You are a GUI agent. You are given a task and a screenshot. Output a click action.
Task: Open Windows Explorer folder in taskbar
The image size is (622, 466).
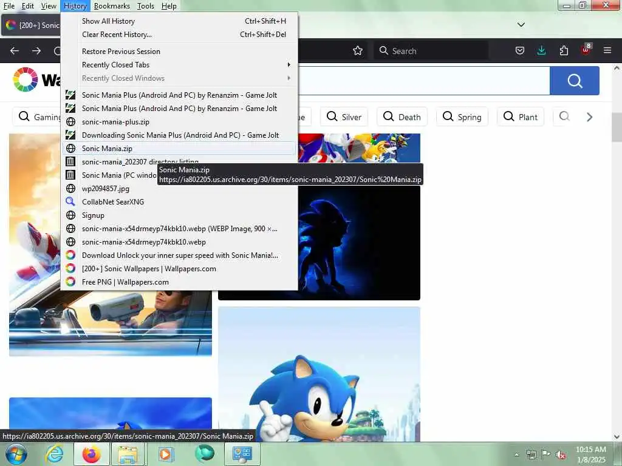(128, 454)
